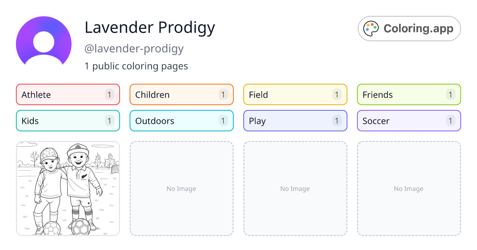Click the count badge on the Athlete tag
Image resolution: width=477 pixels, height=250 pixels.
[109, 94]
